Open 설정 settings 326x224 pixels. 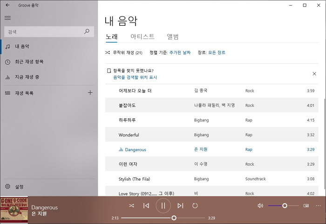point(49,187)
